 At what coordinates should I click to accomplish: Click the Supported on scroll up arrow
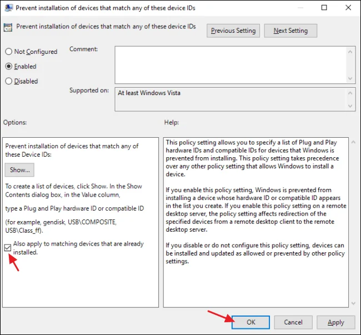coord(350,93)
